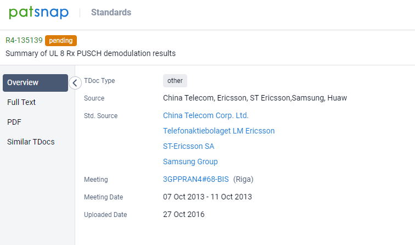Click the document title about PUSCH demodulation
The image size is (415, 245).
(x=91, y=53)
